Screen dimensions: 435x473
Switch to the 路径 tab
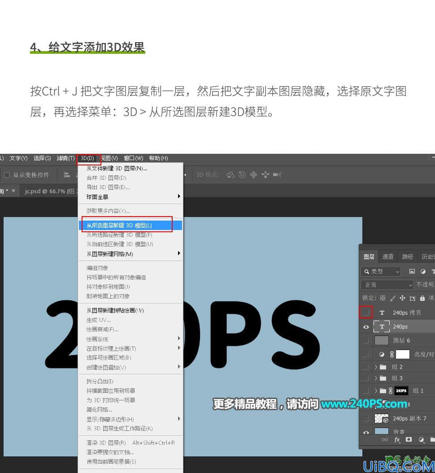(x=407, y=257)
